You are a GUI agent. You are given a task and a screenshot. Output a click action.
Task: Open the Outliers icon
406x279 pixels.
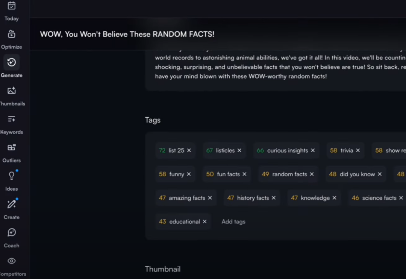coord(12,147)
